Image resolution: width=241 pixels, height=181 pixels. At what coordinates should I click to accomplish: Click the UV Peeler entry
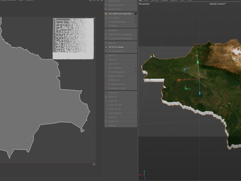tap(120, 31)
